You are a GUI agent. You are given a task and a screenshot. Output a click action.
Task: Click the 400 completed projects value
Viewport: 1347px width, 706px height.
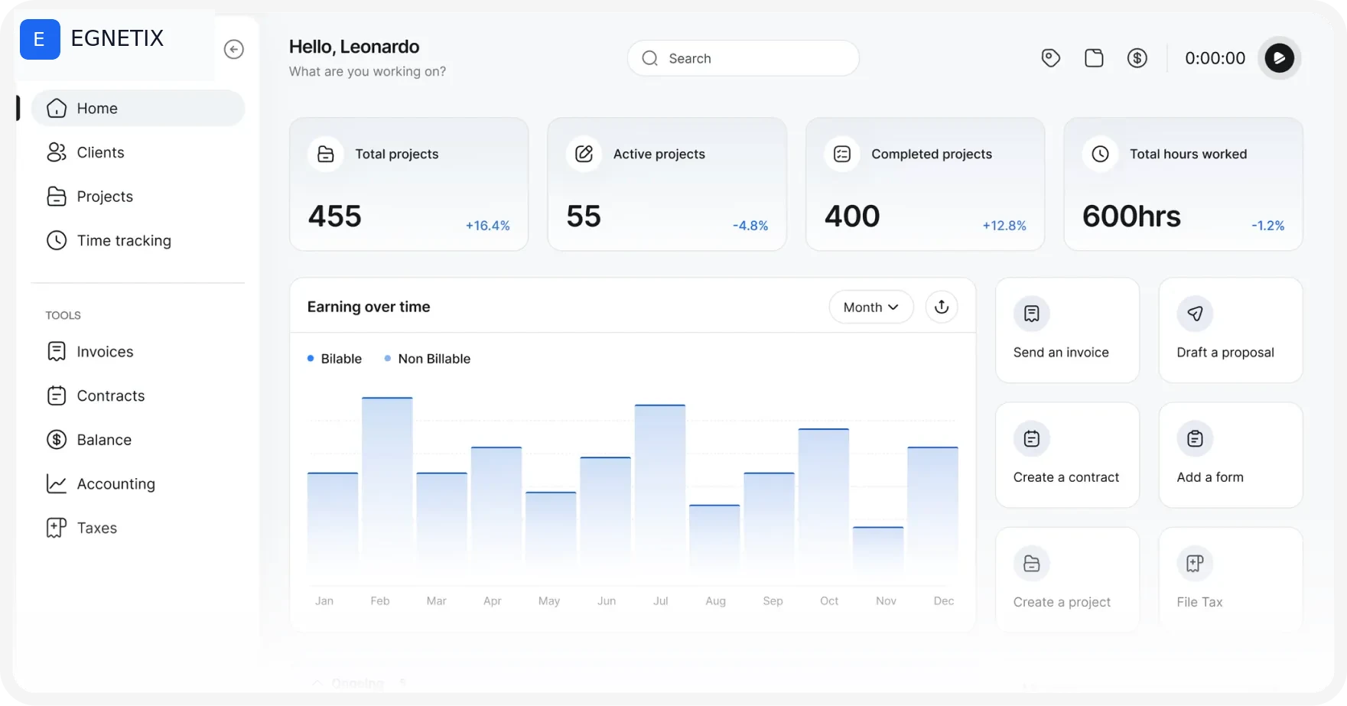pyautogui.click(x=852, y=216)
